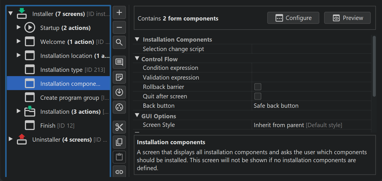Click the add (plus) toolbar icon
The image size is (382, 181).
pos(119,13)
